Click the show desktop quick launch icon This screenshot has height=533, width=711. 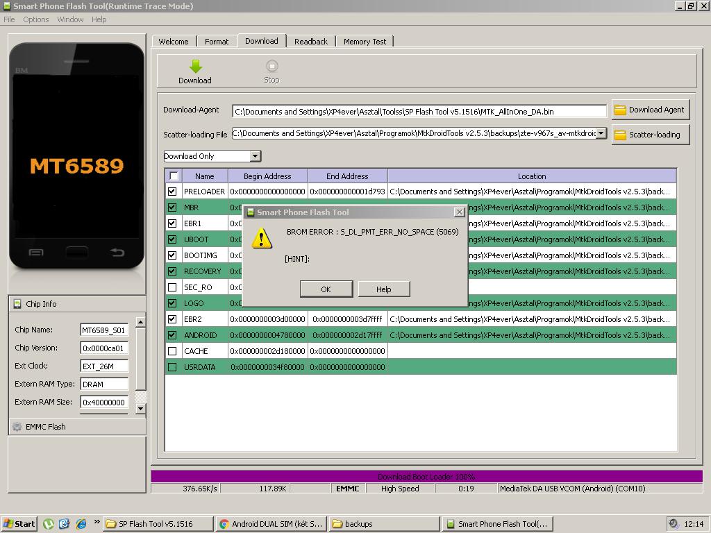(65, 524)
